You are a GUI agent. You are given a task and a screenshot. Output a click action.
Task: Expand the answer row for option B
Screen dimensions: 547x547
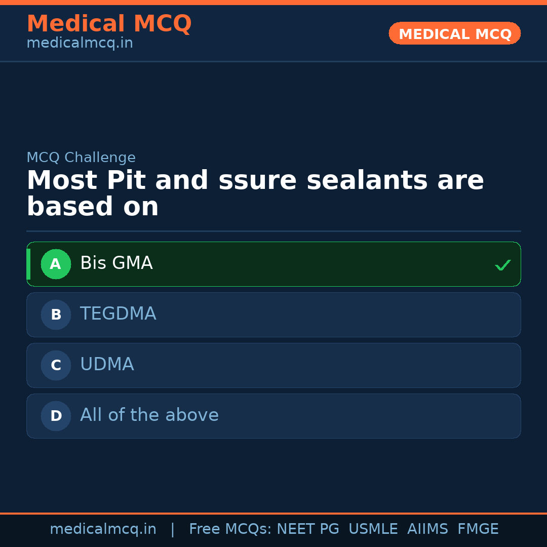pyautogui.click(x=273, y=315)
